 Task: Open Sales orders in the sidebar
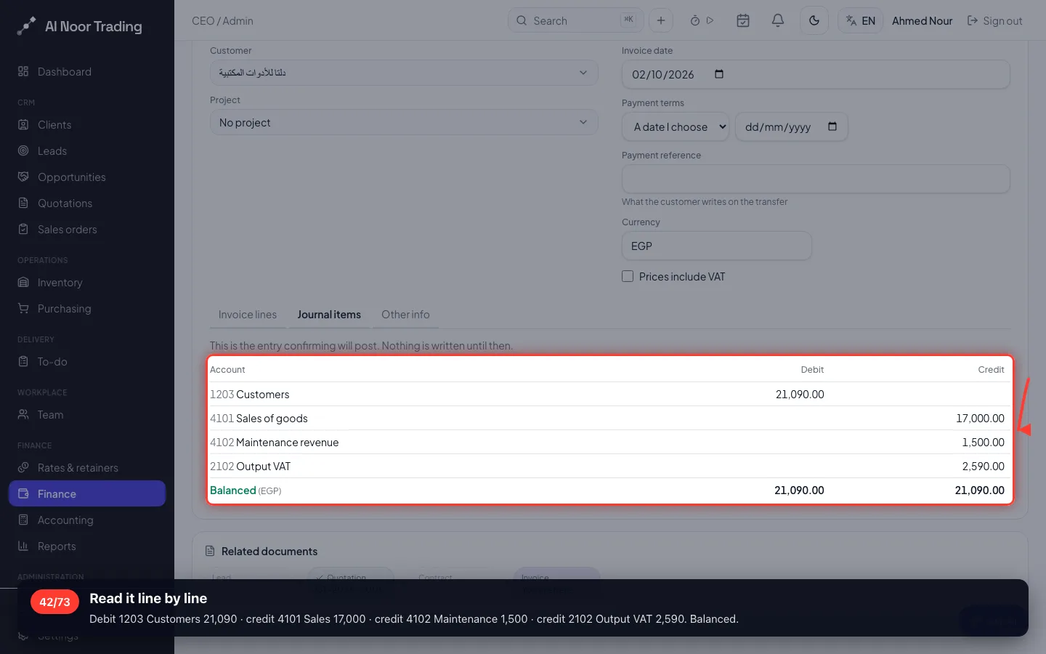[87, 230]
